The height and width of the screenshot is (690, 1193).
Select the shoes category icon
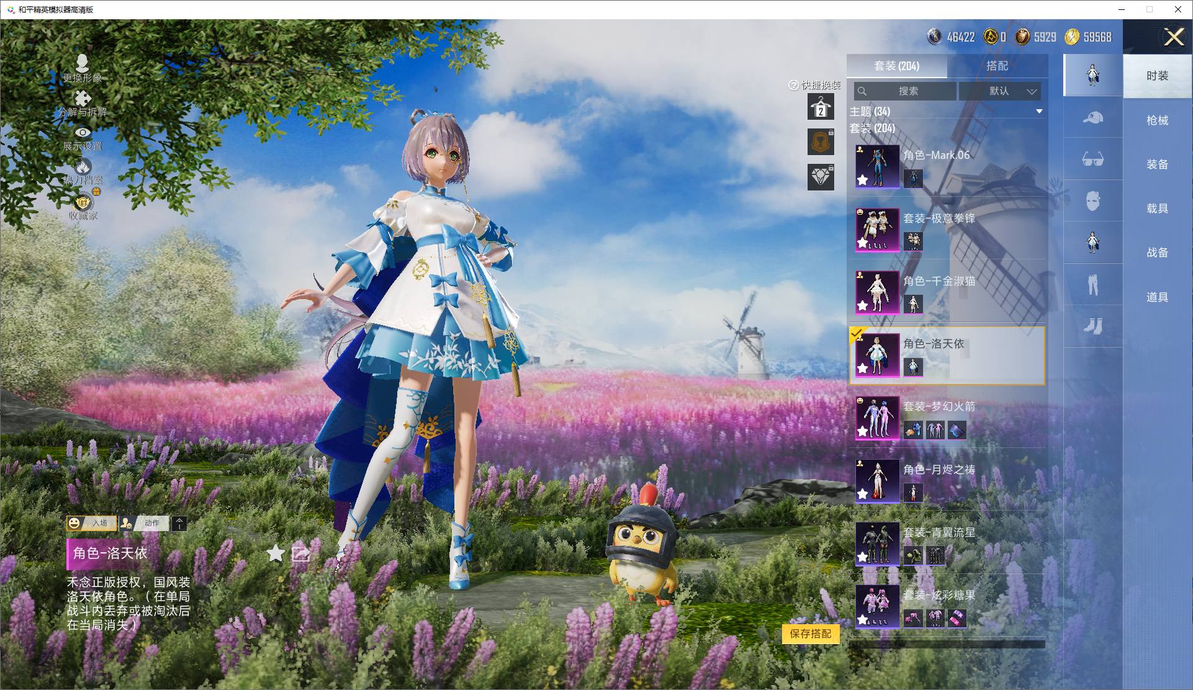1093,326
